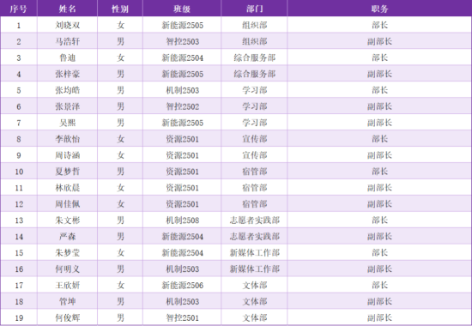Select class cell 机制2503 in row 5
This screenshot has height=326, width=472.
pyautogui.click(x=182, y=90)
